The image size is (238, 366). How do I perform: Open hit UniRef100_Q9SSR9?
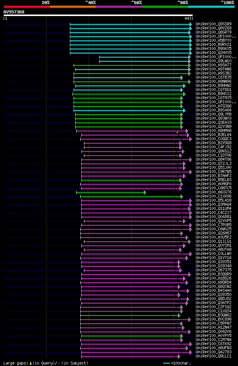(x=213, y=24)
